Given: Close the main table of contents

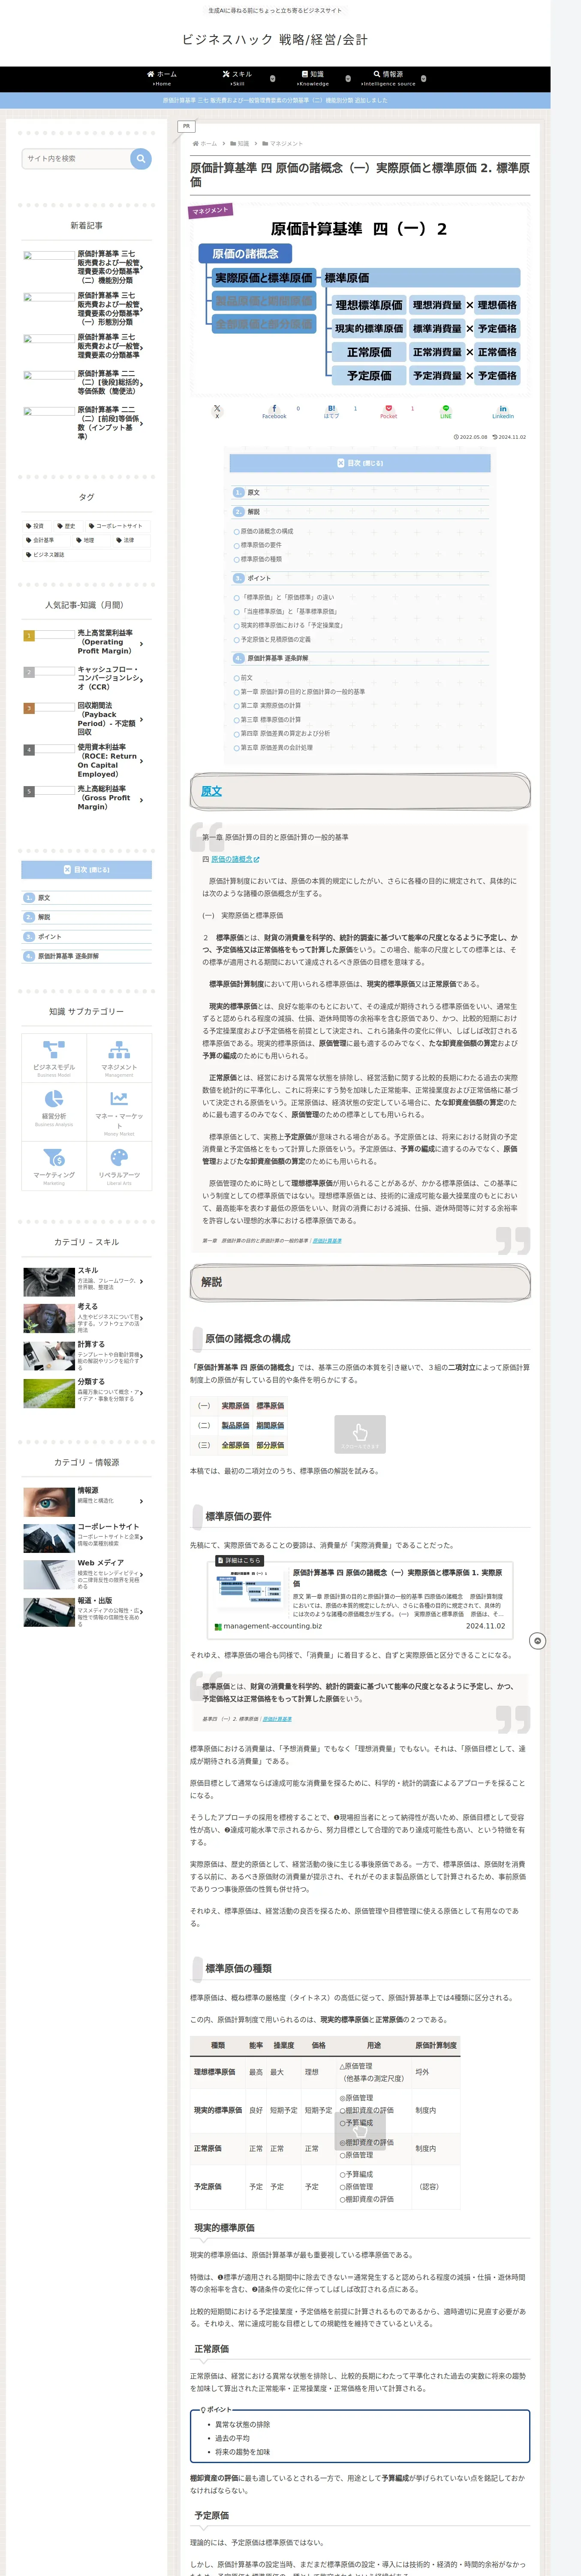Looking at the screenshot, I should (360, 463).
